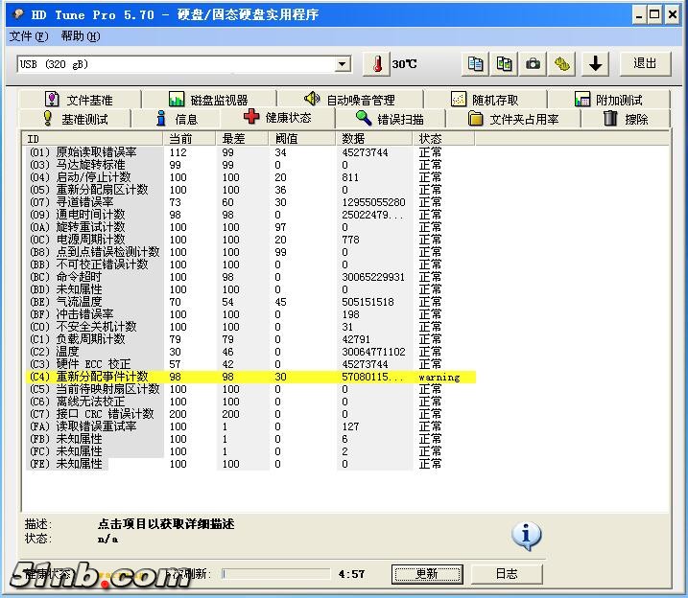This screenshot has width=688, height=598.
Task: Click the thermometer temperature icon
Action: pyautogui.click(x=377, y=64)
